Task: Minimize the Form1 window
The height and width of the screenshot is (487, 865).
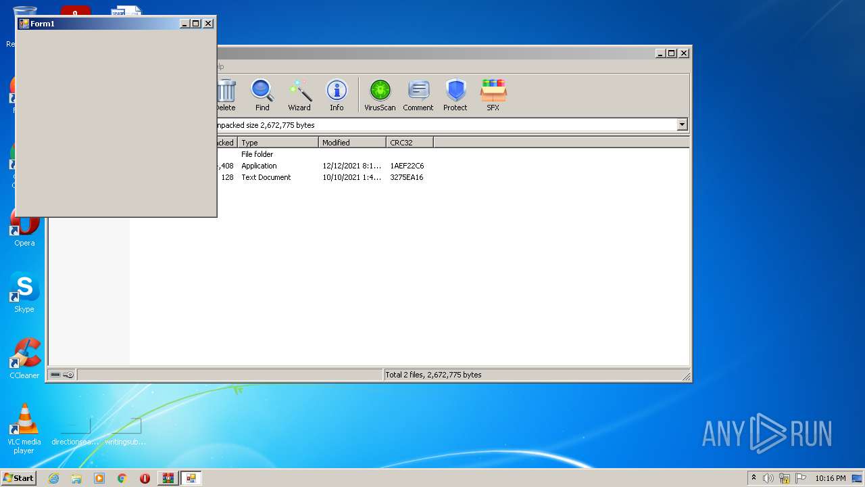Action: [184, 24]
